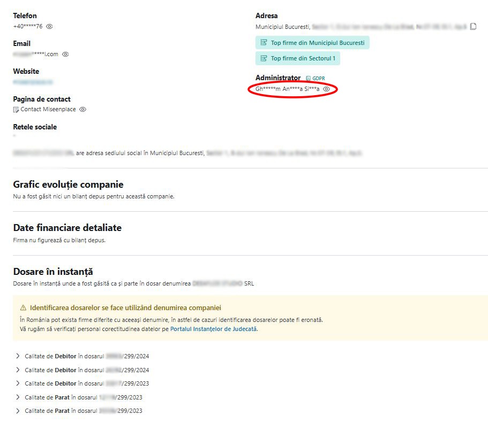This screenshot has width=488, height=423.
Task: Click the eye icon beside Contact Miseenplace
Action: pos(82,110)
